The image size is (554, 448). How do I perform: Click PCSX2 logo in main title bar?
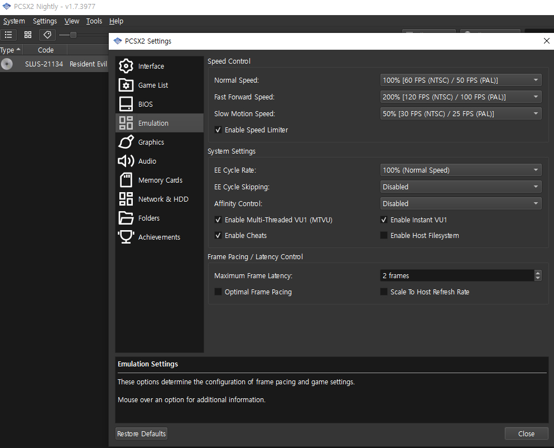[x=7, y=6]
